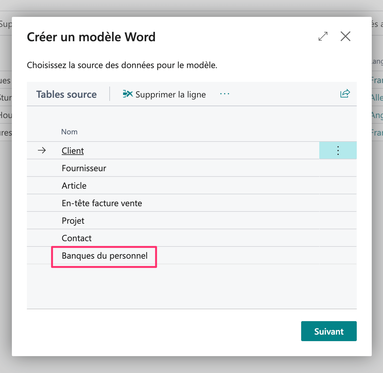Choose Article as the source table
This screenshot has width=383, height=373.
point(74,186)
